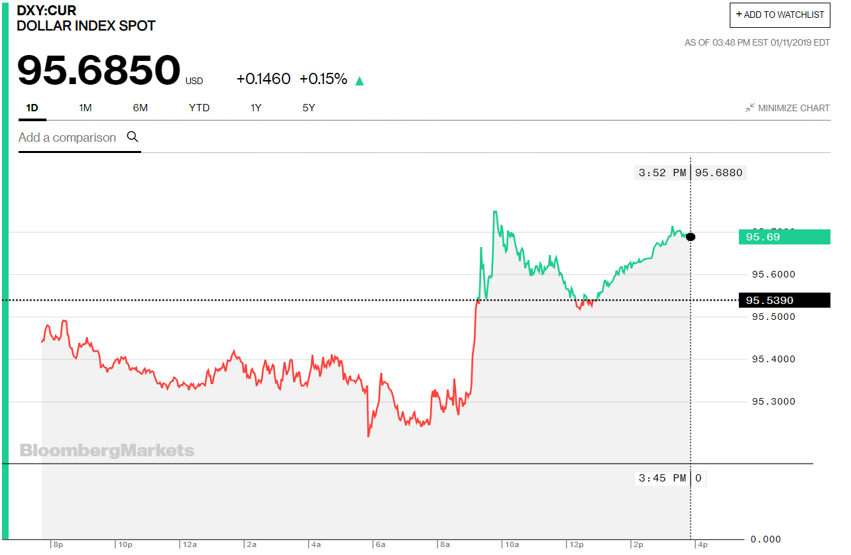The image size is (851, 555).
Task: Click the DXY:CUR ticker title
Action: point(46,11)
